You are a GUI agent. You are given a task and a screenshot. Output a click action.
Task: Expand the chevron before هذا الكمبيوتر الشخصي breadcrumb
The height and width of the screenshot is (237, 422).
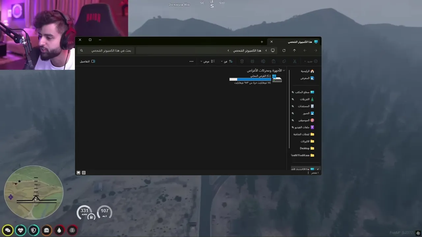(266, 50)
